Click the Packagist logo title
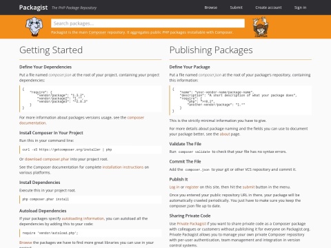 (x=33, y=8)
